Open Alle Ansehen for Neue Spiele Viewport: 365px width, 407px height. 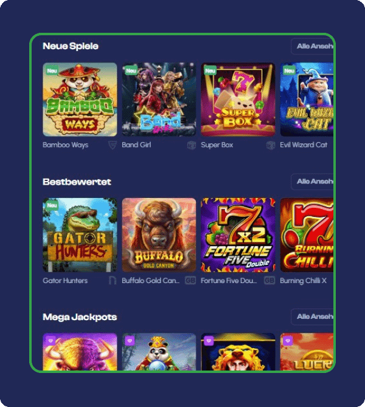312,46
